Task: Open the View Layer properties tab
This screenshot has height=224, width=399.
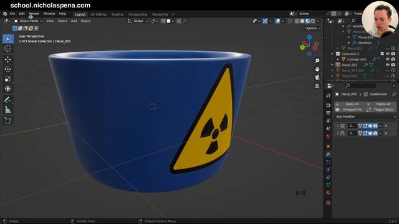Action: (329, 121)
